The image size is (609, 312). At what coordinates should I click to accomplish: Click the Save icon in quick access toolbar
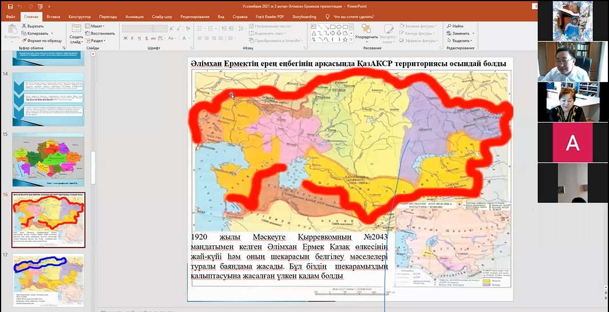10,6
